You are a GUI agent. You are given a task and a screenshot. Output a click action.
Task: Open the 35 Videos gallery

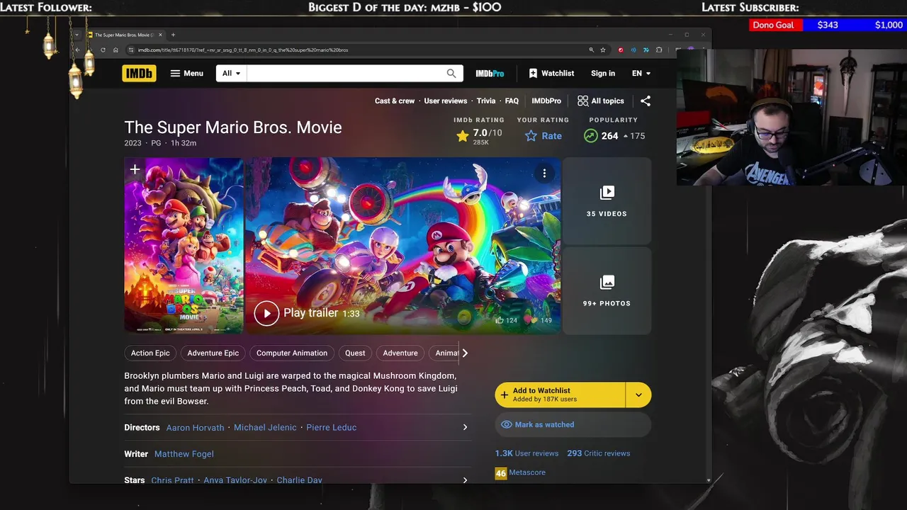(607, 201)
